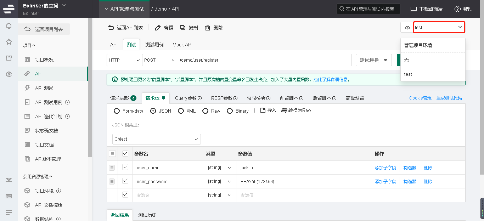
Task: Click the download tray icon in left rail
Action: point(9,180)
